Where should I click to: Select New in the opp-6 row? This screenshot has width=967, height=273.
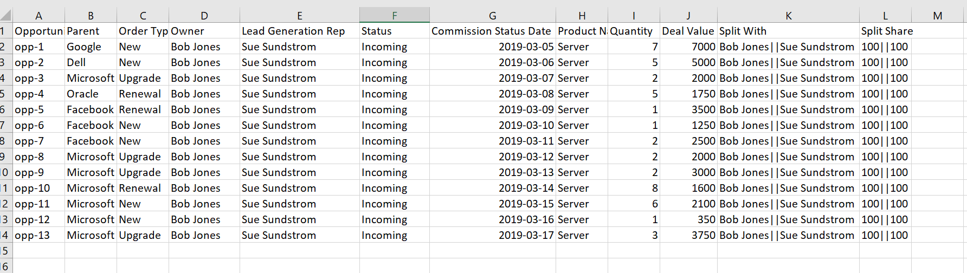click(x=143, y=125)
